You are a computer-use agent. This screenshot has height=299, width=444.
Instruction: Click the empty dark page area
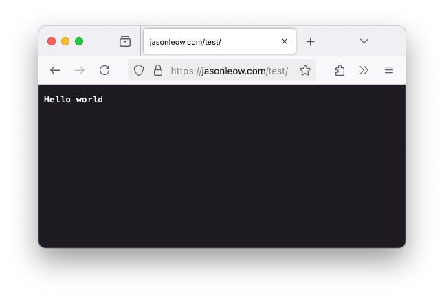[222, 175]
